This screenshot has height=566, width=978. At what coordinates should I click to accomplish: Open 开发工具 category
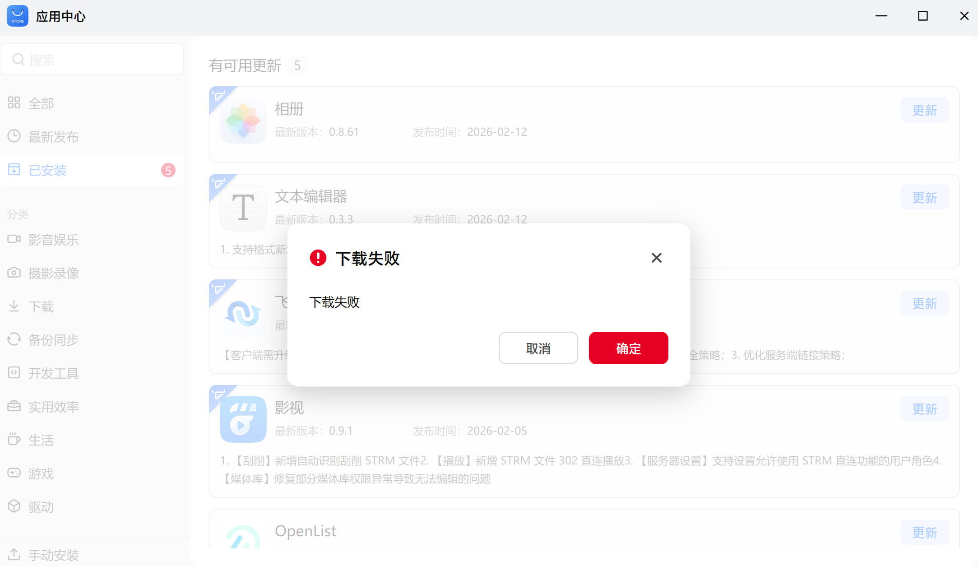(x=53, y=373)
